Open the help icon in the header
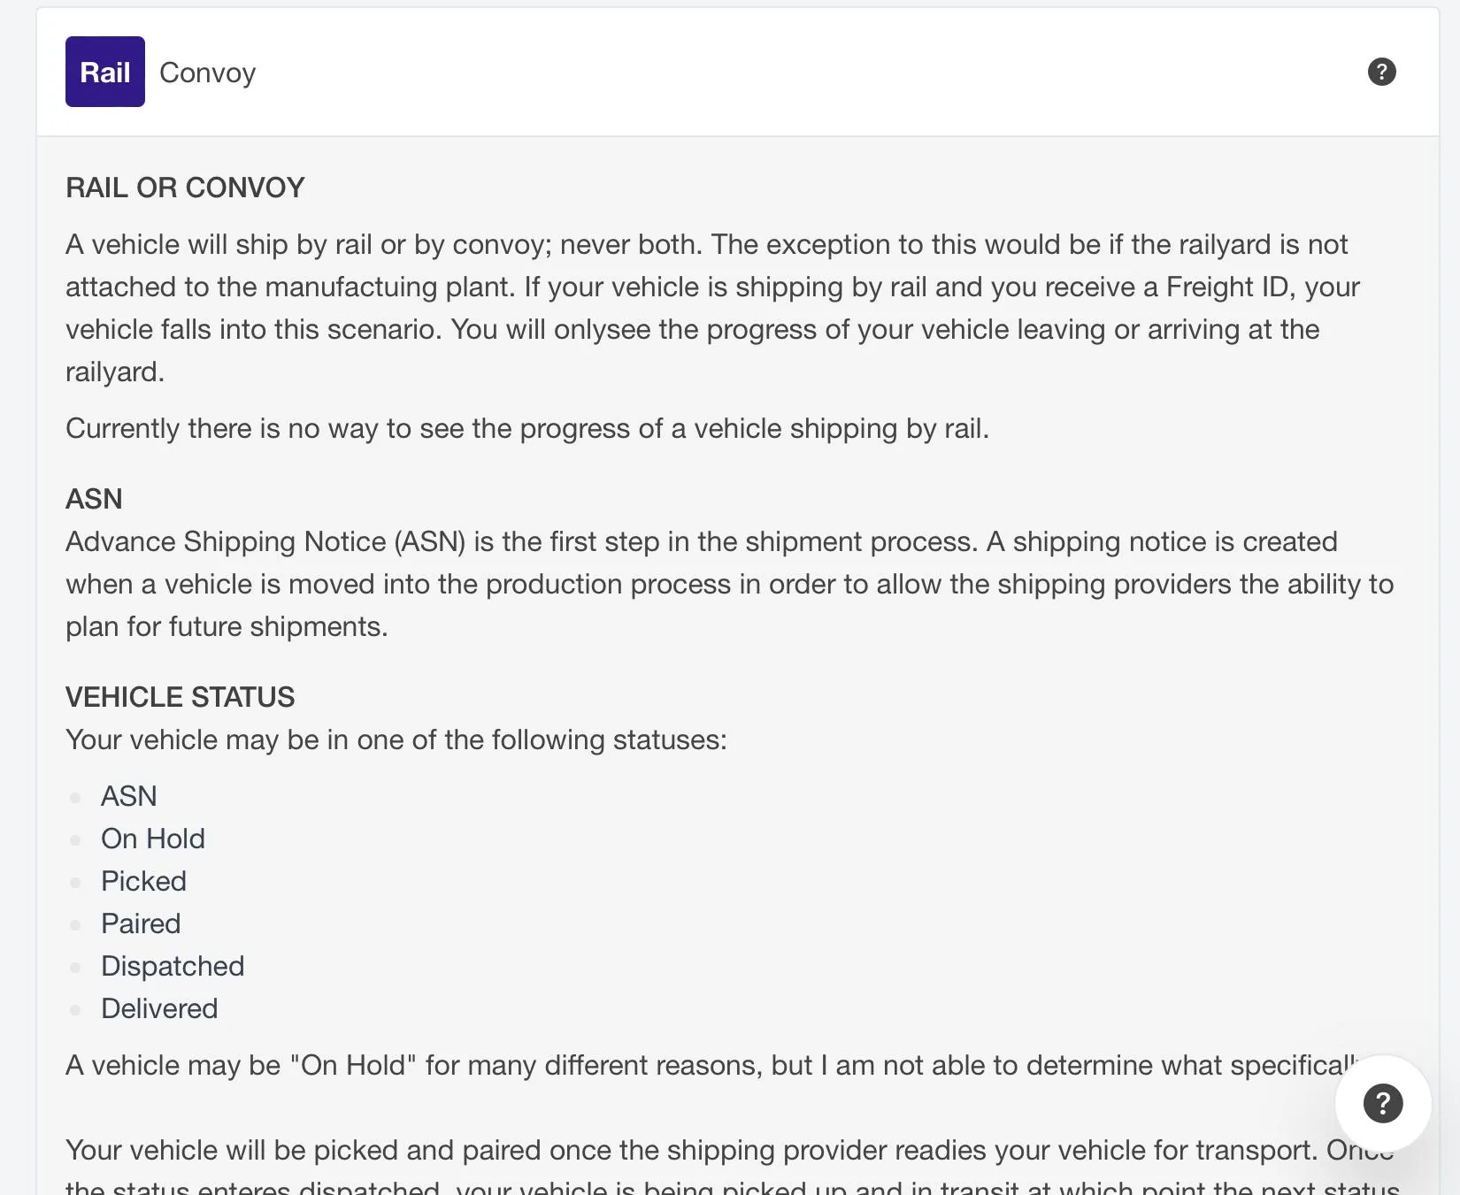This screenshot has height=1195, width=1460. 1381,72
